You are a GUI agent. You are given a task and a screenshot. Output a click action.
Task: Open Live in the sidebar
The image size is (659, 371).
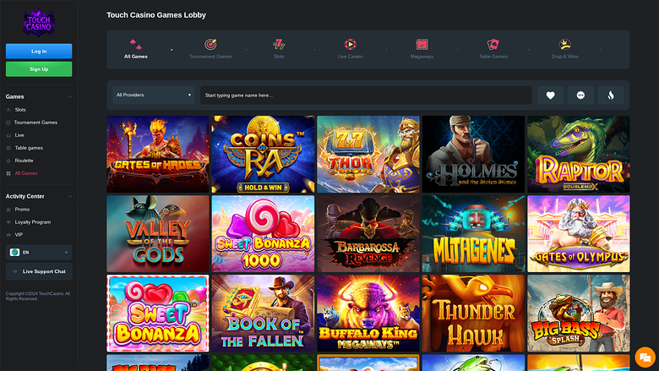click(19, 135)
